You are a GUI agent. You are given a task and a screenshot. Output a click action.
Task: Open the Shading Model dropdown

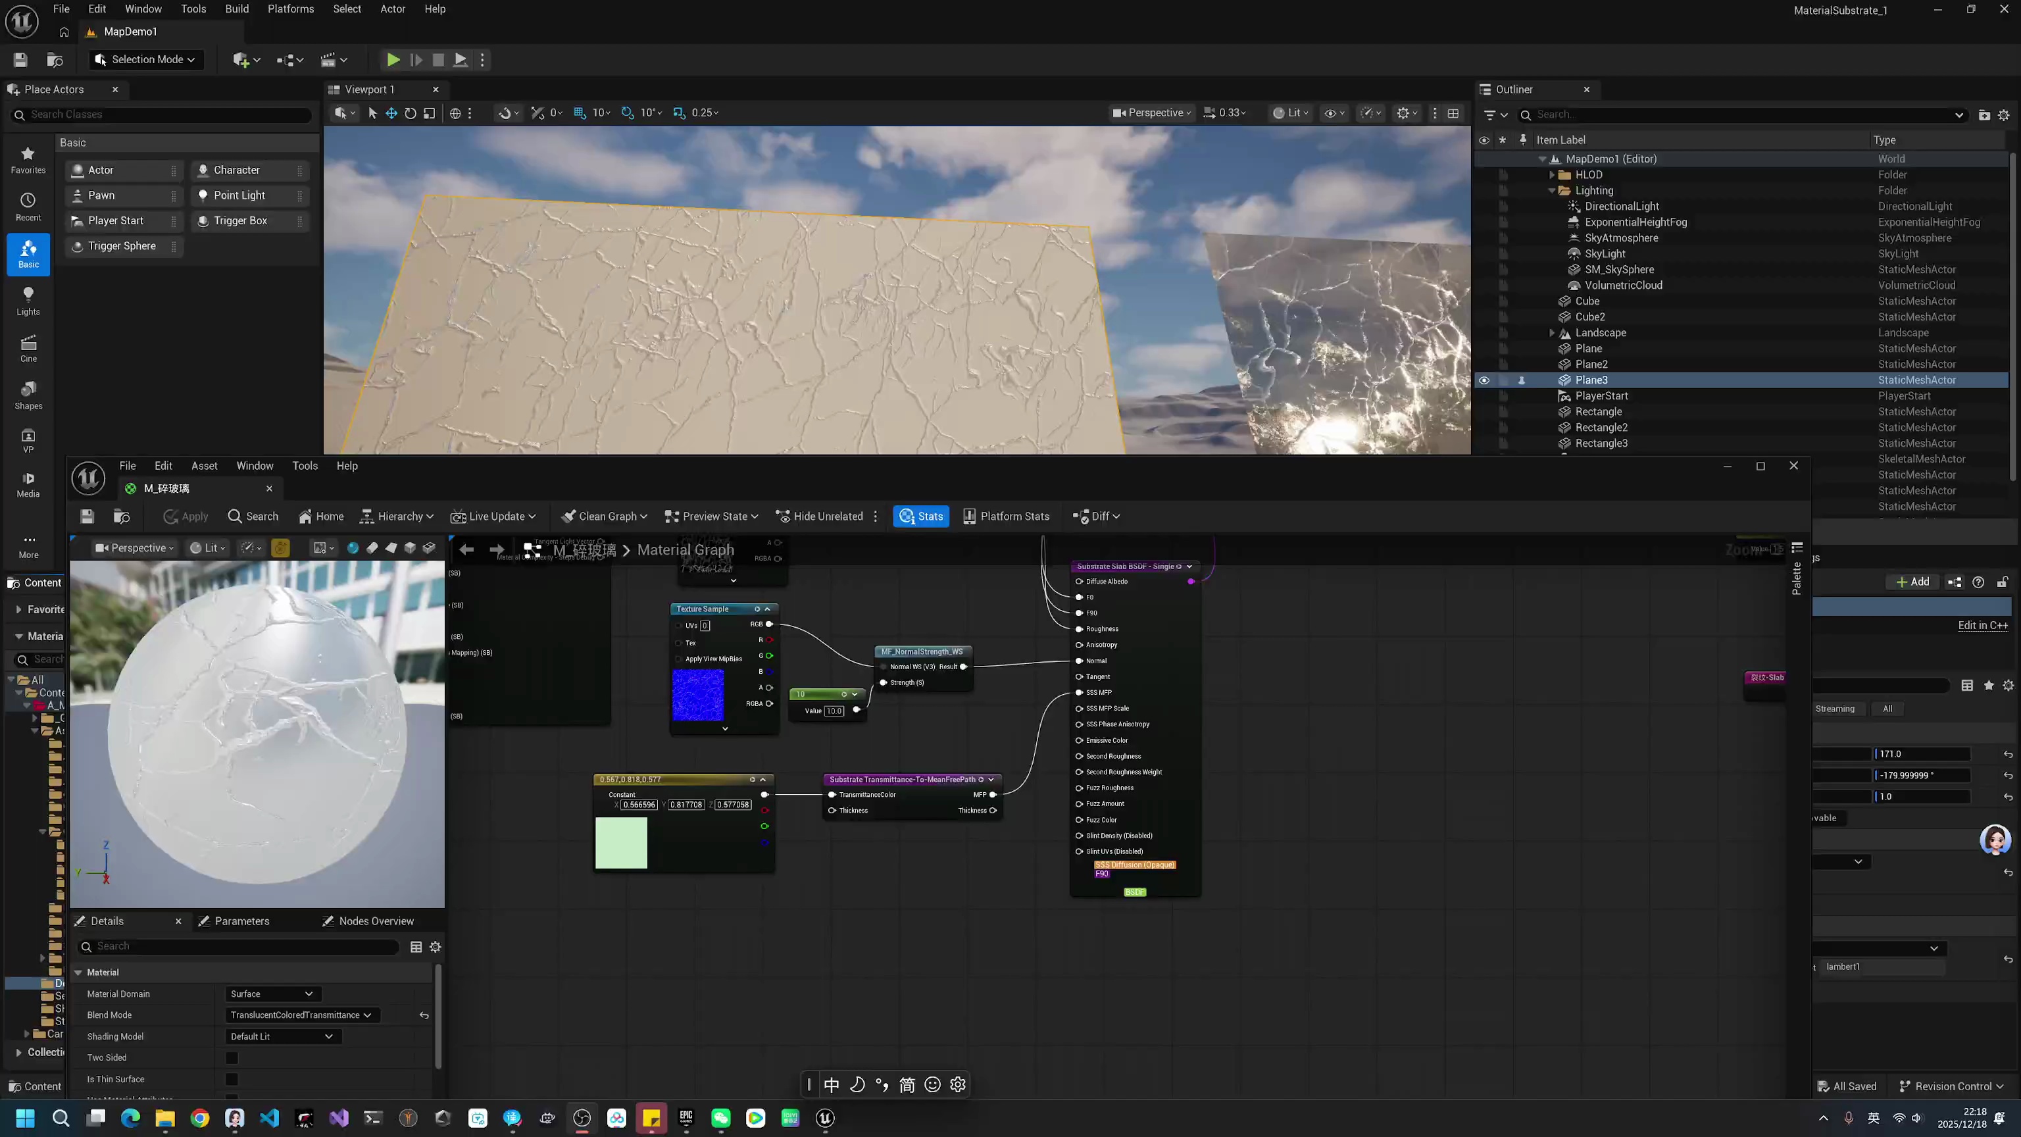pos(282,1036)
